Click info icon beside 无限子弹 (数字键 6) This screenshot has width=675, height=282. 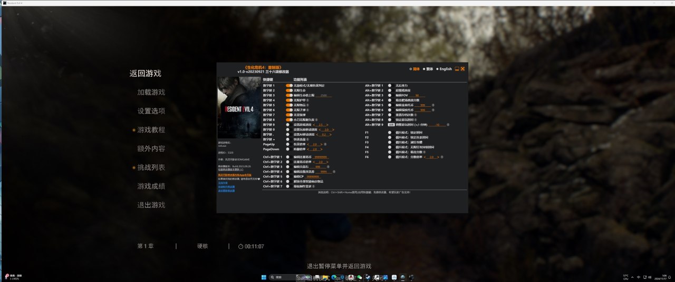point(307,110)
